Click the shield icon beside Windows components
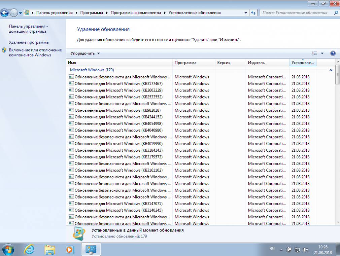 pos(4,50)
